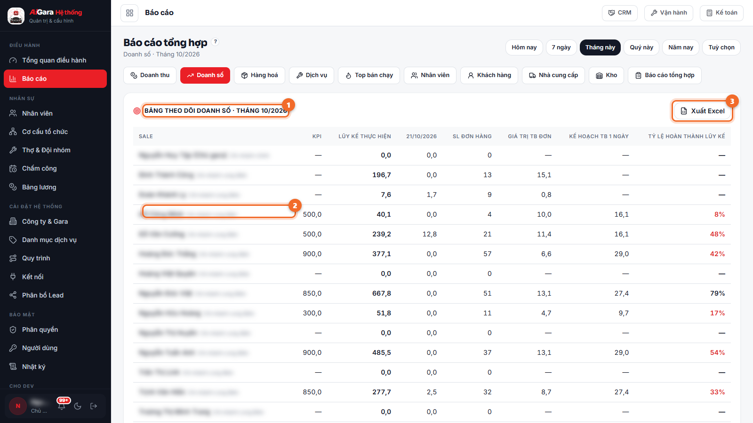The width and height of the screenshot is (753, 423).
Task: Select the Quý này period
Action: point(641,47)
